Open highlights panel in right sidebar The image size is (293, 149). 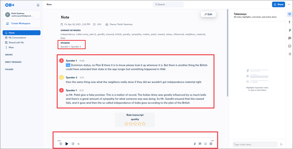click(x=289, y=30)
